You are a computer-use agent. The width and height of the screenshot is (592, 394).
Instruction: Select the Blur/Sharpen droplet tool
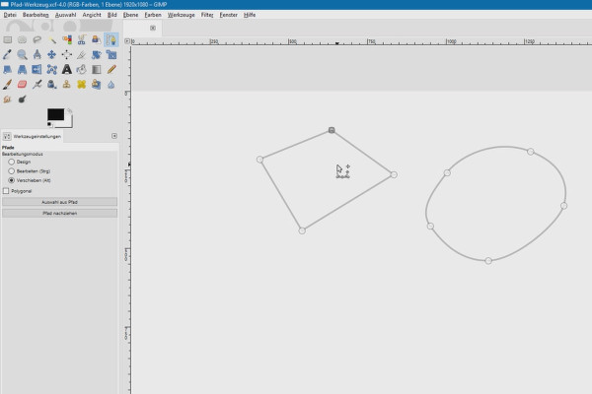[111, 85]
